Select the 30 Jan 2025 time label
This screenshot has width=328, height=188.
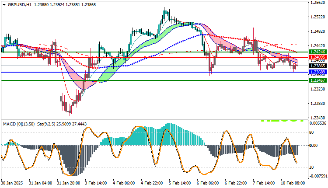pyautogui.click(x=12, y=183)
